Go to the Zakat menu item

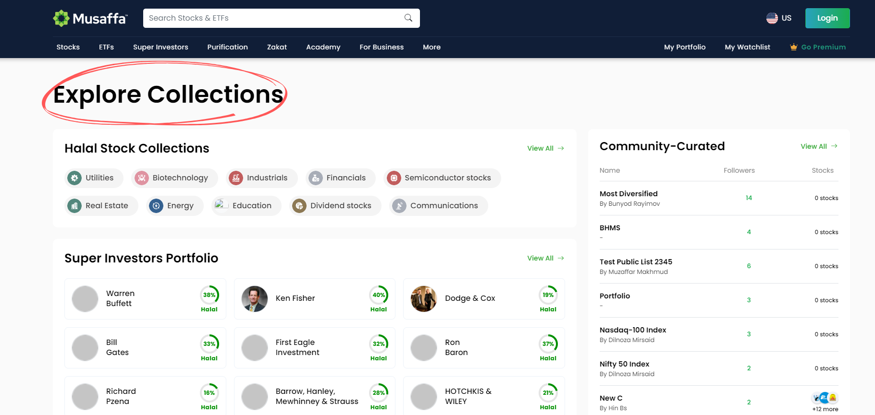(x=277, y=47)
